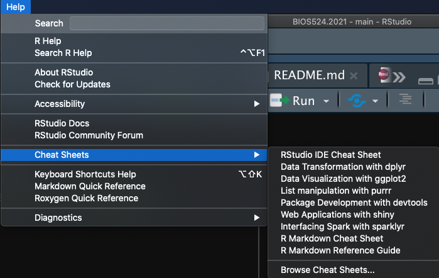Image resolution: width=439 pixels, height=278 pixels.
Task: Expand the Accessibility submenu
Action: tap(134, 104)
